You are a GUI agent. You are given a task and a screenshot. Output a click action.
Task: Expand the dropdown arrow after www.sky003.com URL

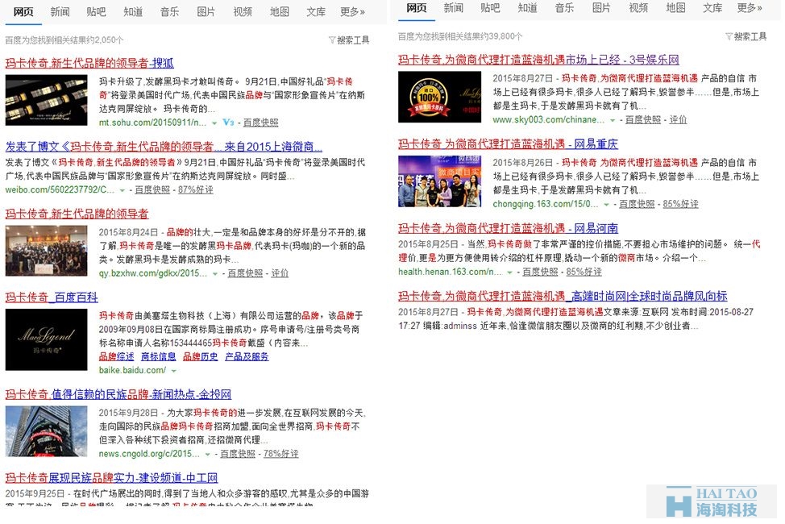pyautogui.click(x=613, y=120)
